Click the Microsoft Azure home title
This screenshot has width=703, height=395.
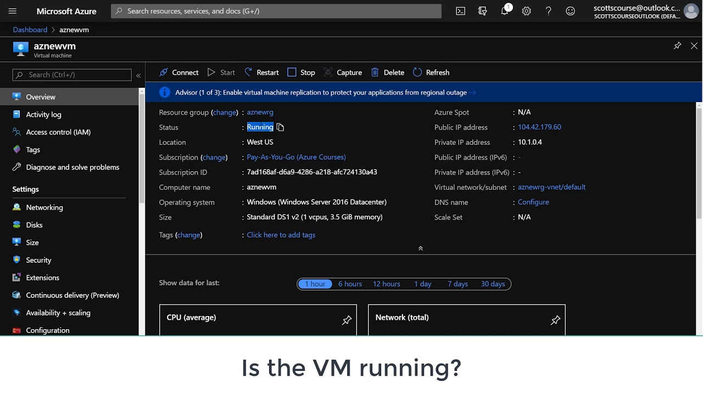[66, 11]
